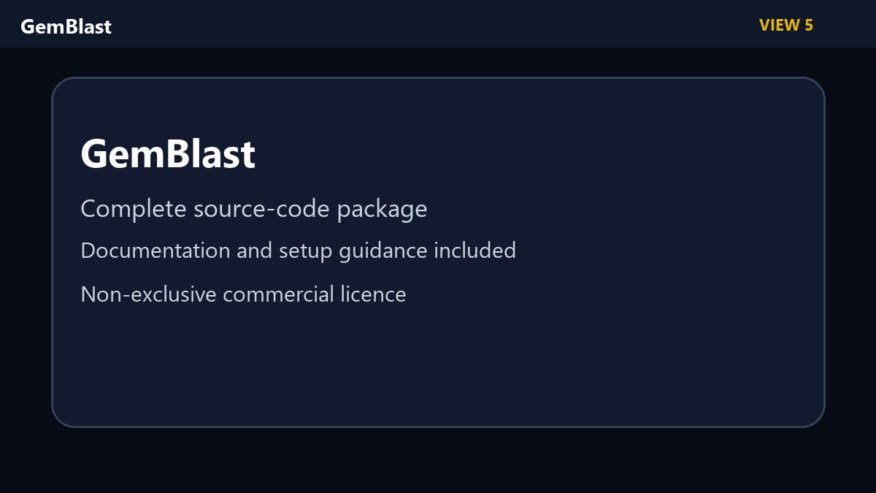Select the yellow VIEW 5 label
The width and height of the screenshot is (876, 493).
click(786, 25)
